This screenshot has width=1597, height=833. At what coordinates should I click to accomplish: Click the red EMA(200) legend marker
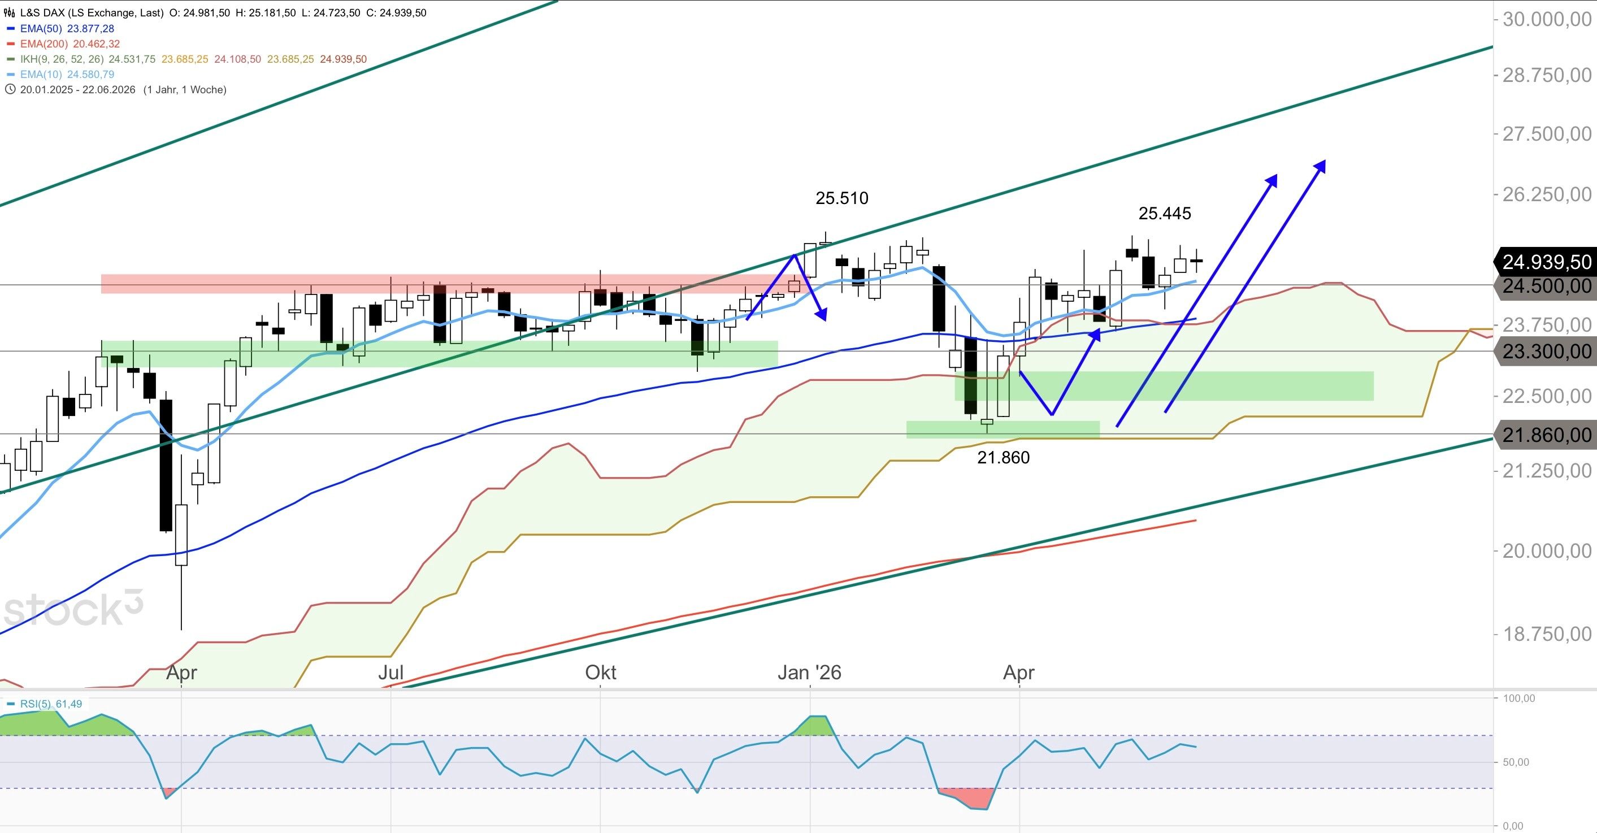10,44
